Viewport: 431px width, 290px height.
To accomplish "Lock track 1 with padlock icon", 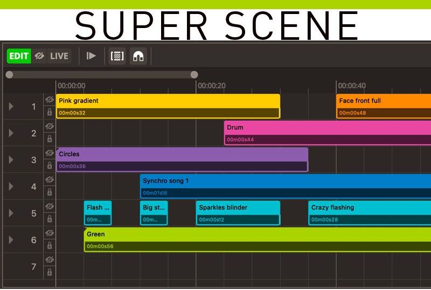I will click(50, 112).
